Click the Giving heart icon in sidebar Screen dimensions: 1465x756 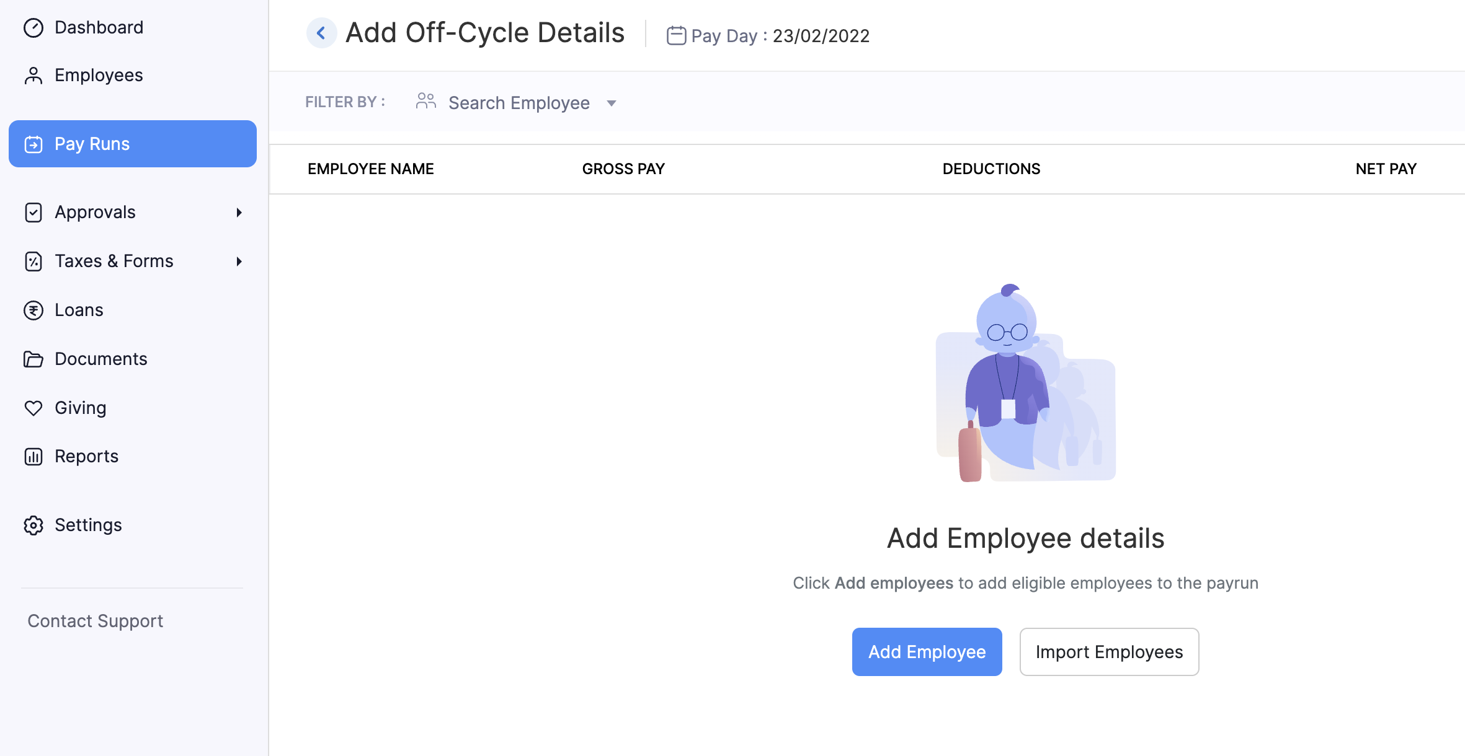33,407
